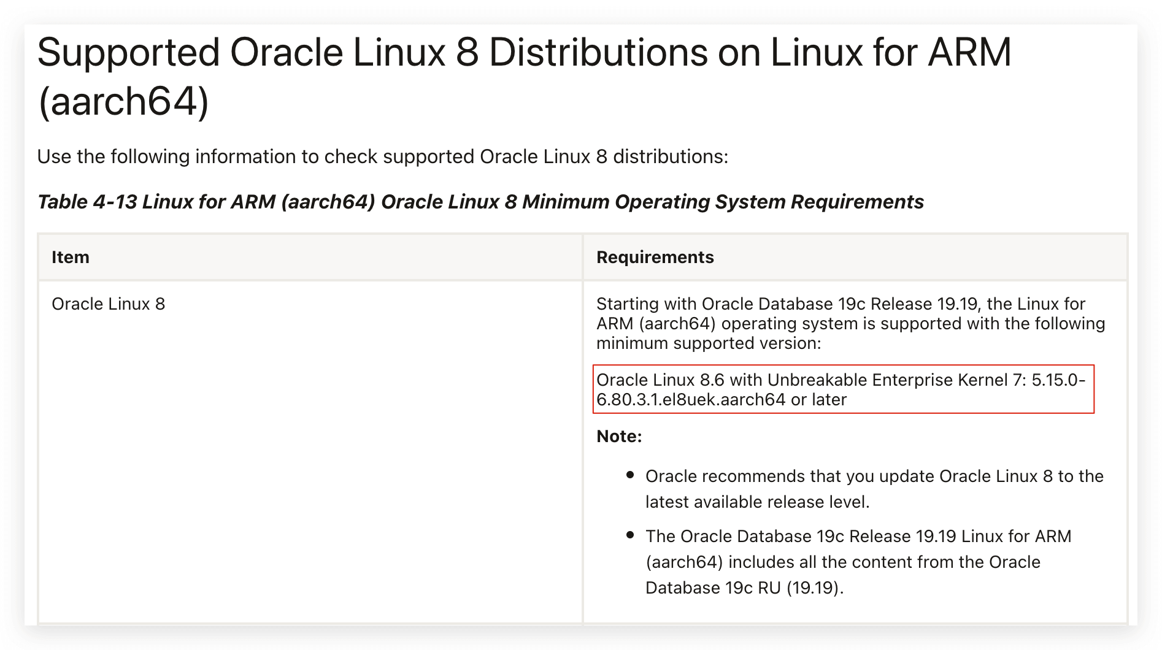
Task: Click the first bullet about updating Oracle Linux 8
Action: [874, 489]
